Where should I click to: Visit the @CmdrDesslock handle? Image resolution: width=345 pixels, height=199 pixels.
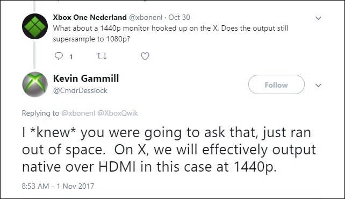80,90
